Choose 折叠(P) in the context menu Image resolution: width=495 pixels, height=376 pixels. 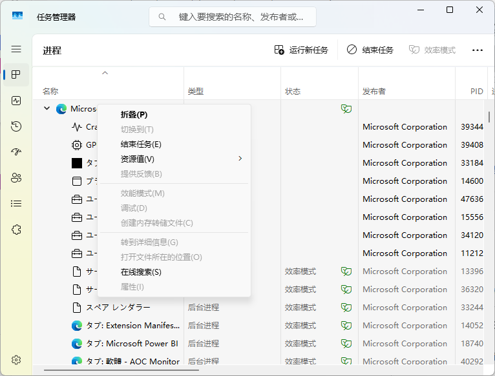tap(174, 115)
